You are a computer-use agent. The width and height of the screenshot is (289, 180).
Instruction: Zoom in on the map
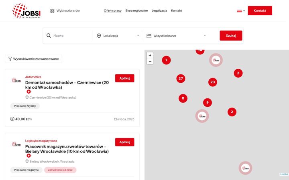point(150,55)
